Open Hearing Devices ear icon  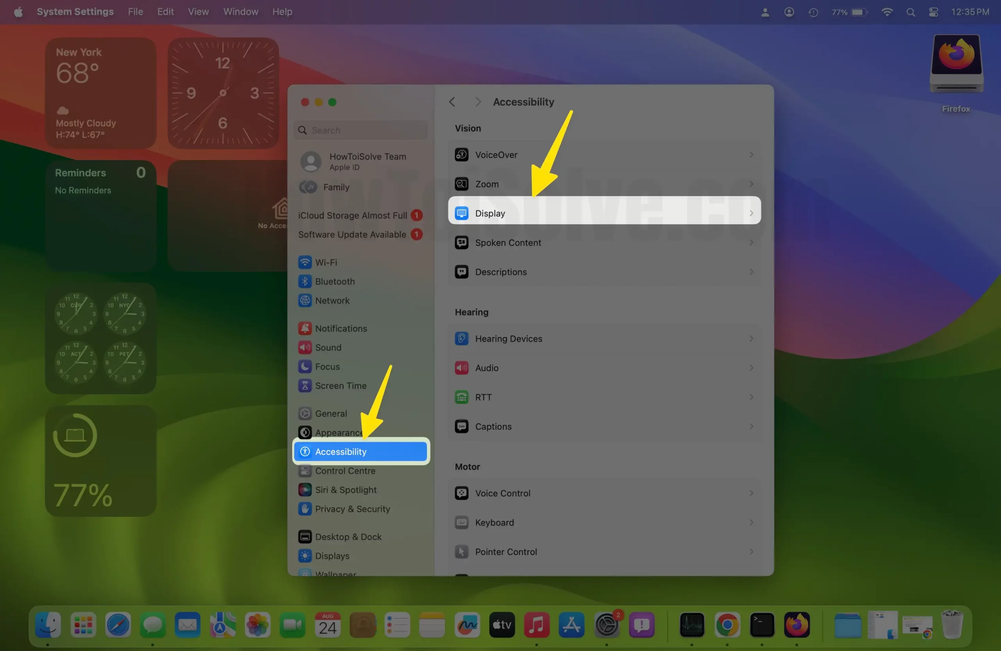tap(461, 339)
